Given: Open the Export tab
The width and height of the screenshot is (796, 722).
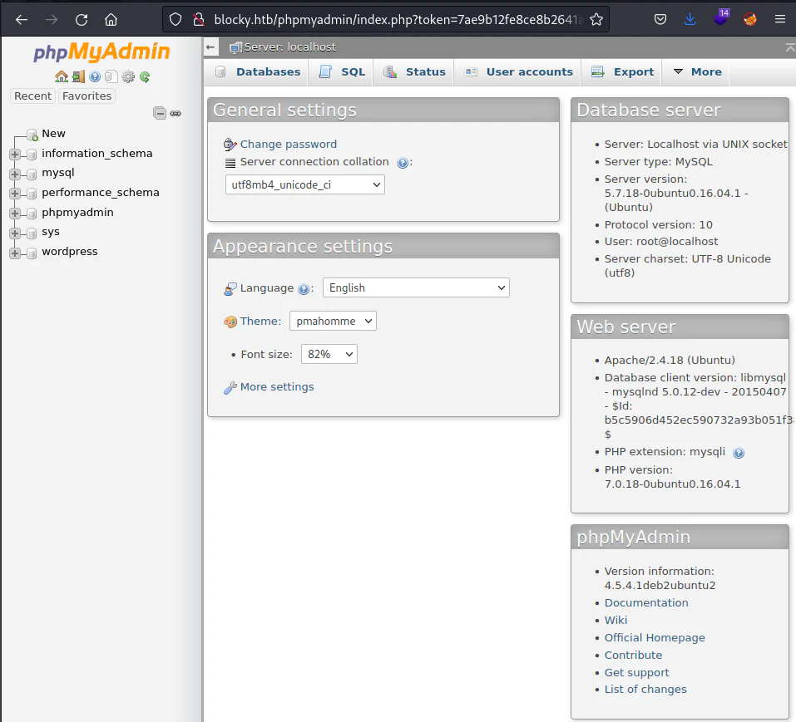Looking at the screenshot, I should point(622,72).
